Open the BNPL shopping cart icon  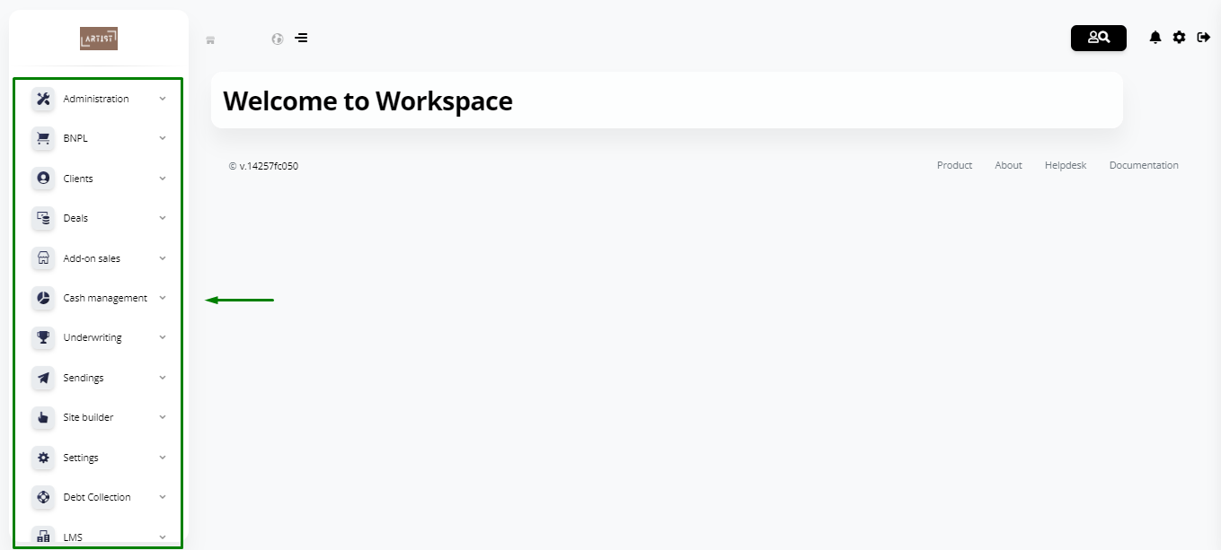point(43,138)
